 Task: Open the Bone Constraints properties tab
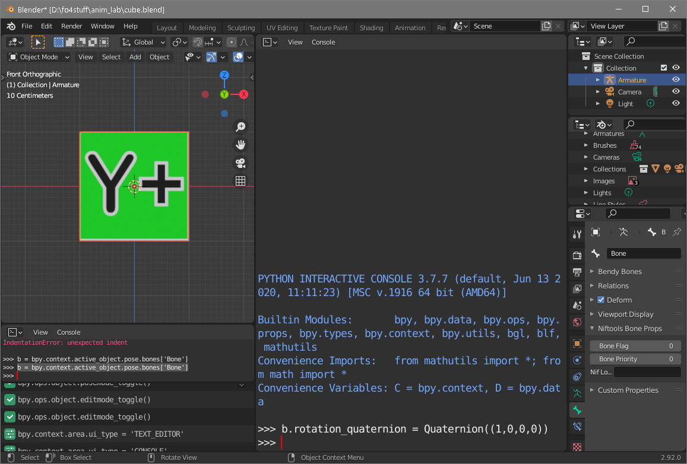click(577, 427)
